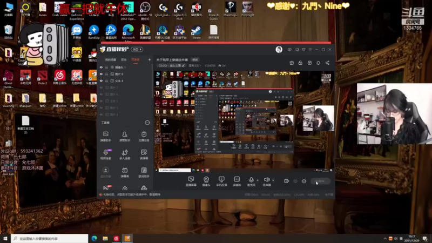This screenshot has height=243, width=432.
Task: Collapse the 工具箱 toolbox section
Action: pyautogui.click(x=147, y=123)
